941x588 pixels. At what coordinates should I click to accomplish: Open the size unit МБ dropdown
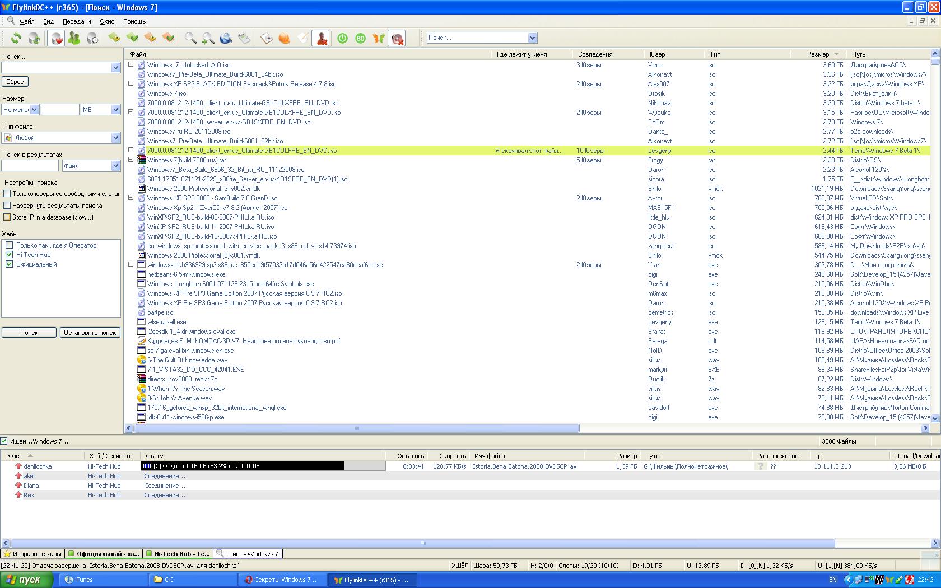coord(115,110)
